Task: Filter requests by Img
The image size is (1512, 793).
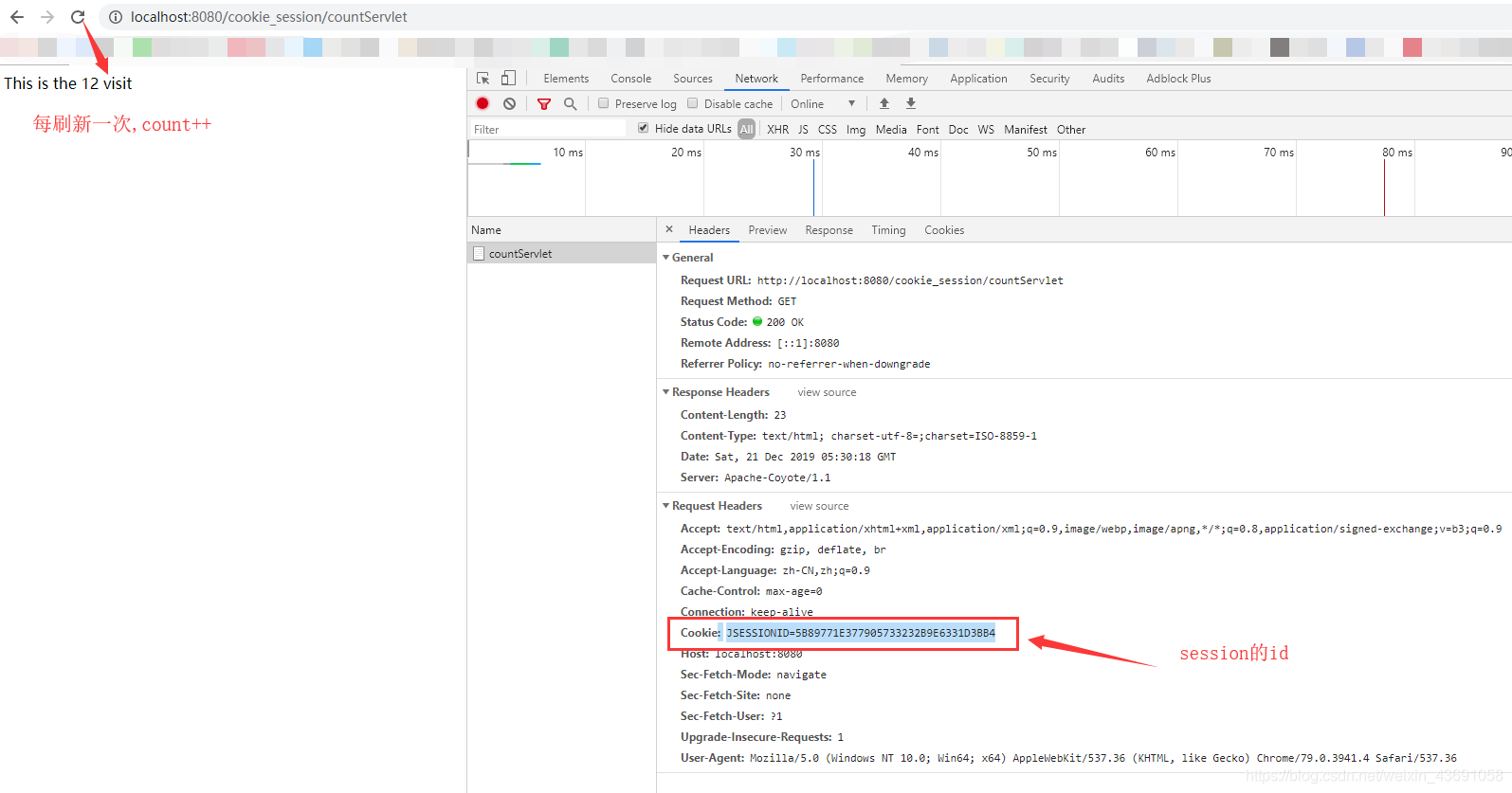Action: [x=856, y=130]
